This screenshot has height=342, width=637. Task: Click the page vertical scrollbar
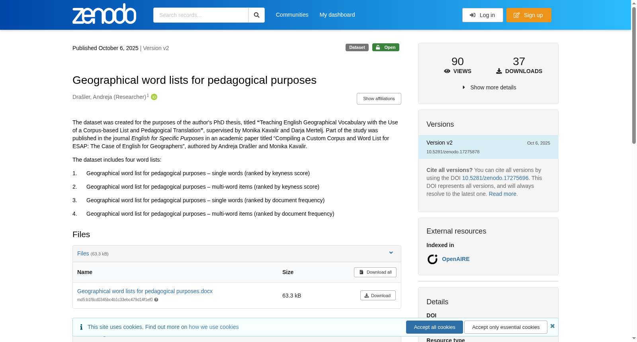(x=634, y=171)
